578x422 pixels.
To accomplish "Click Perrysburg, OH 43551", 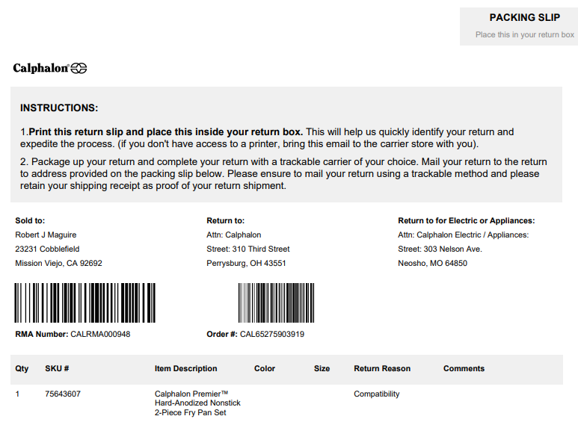I will (246, 264).
